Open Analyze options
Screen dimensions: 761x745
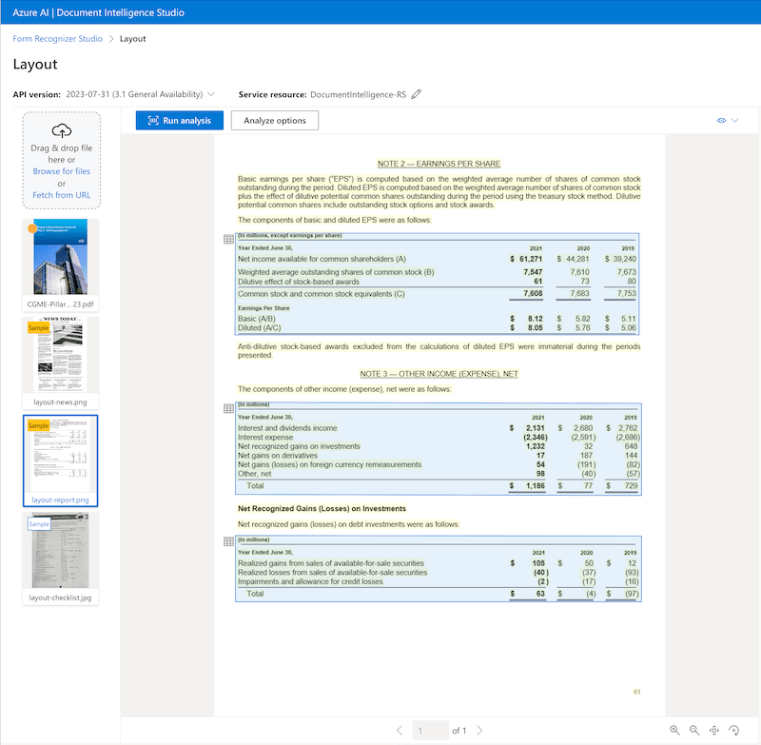pyautogui.click(x=275, y=121)
